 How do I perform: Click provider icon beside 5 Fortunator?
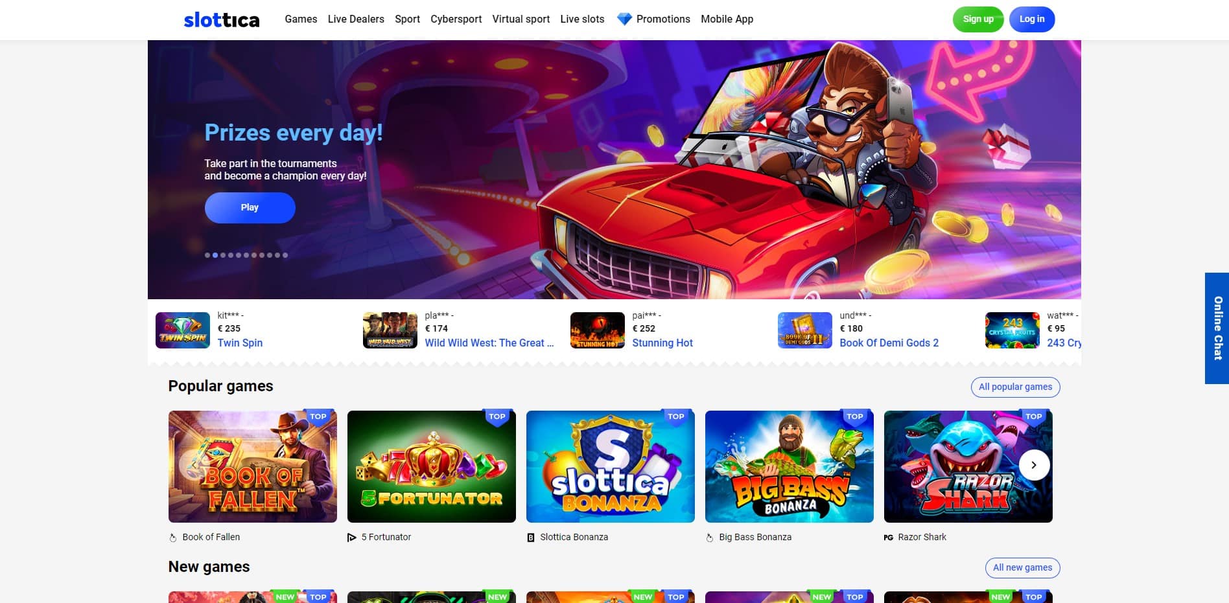[352, 538]
